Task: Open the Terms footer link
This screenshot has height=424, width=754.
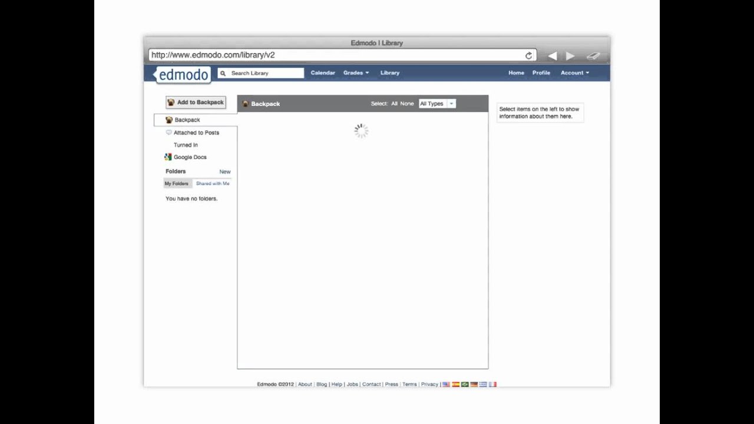Action: click(409, 385)
